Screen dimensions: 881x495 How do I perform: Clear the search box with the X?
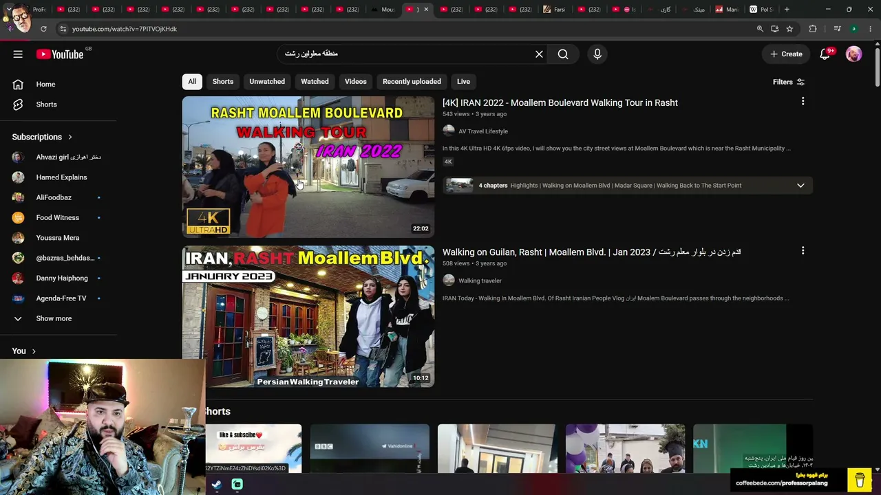(x=539, y=54)
